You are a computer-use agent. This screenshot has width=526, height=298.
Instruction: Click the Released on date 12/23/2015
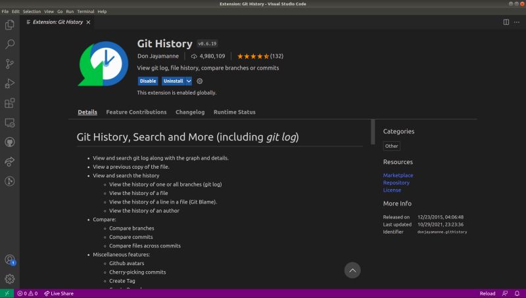coord(441,217)
